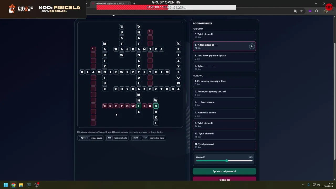Select clue 7 'Nazwisko autora'
Image resolution: width=336 pixels, height=189 pixels.
point(224,114)
